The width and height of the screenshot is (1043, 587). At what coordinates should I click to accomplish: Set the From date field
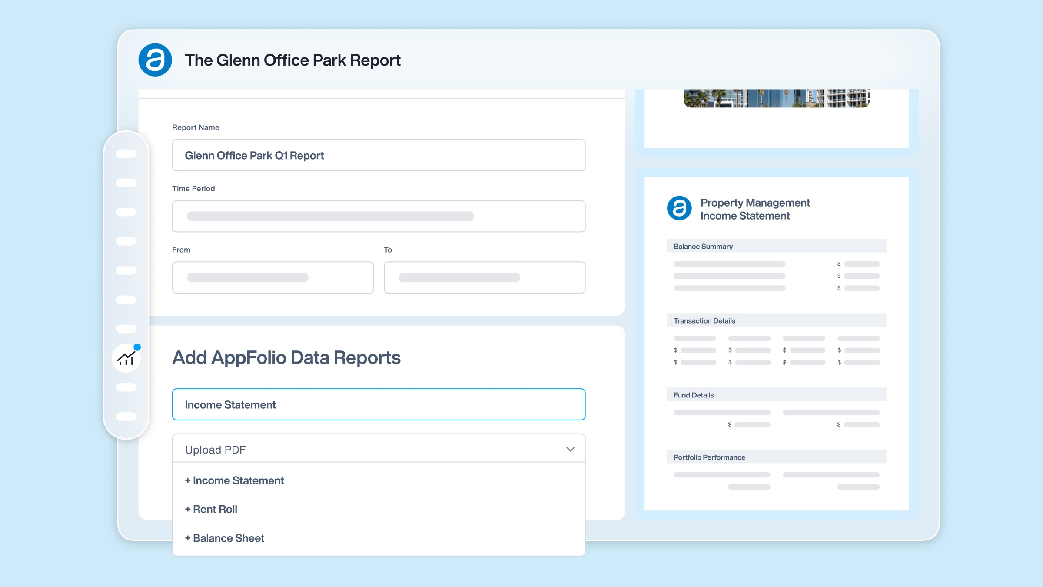pos(273,277)
